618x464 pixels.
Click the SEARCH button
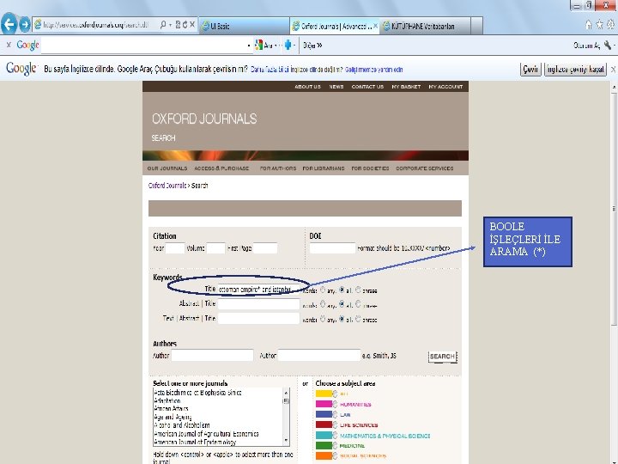pos(443,357)
